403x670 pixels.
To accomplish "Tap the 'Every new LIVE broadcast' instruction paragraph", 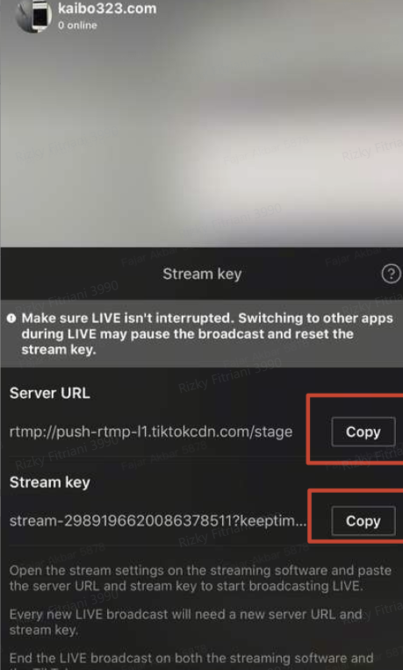I will pos(185,623).
